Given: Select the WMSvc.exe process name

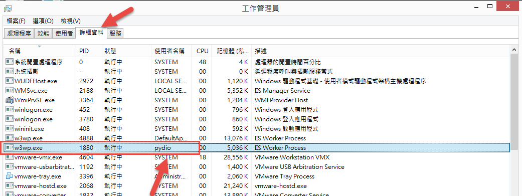Looking at the screenshot, I should (x=31, y=91).
